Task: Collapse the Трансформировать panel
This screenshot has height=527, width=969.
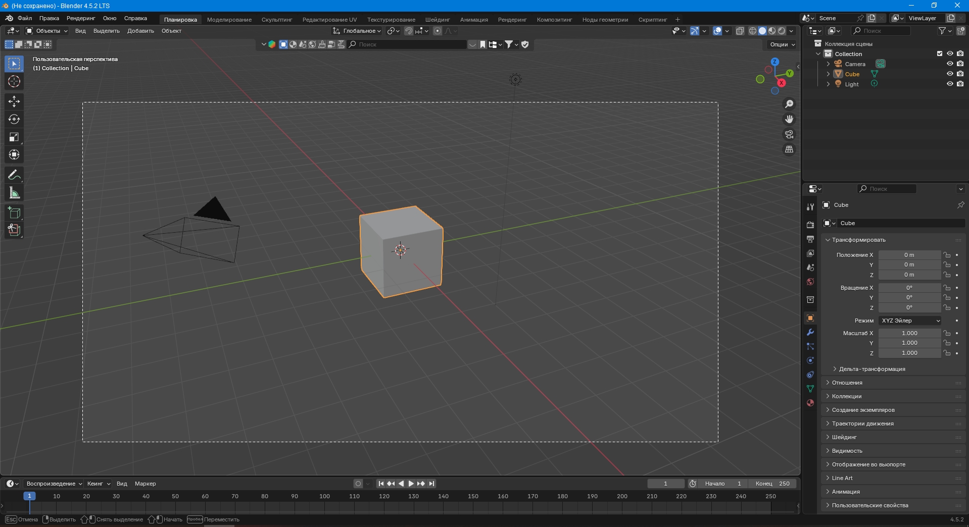Action: [x=858, y=240]
